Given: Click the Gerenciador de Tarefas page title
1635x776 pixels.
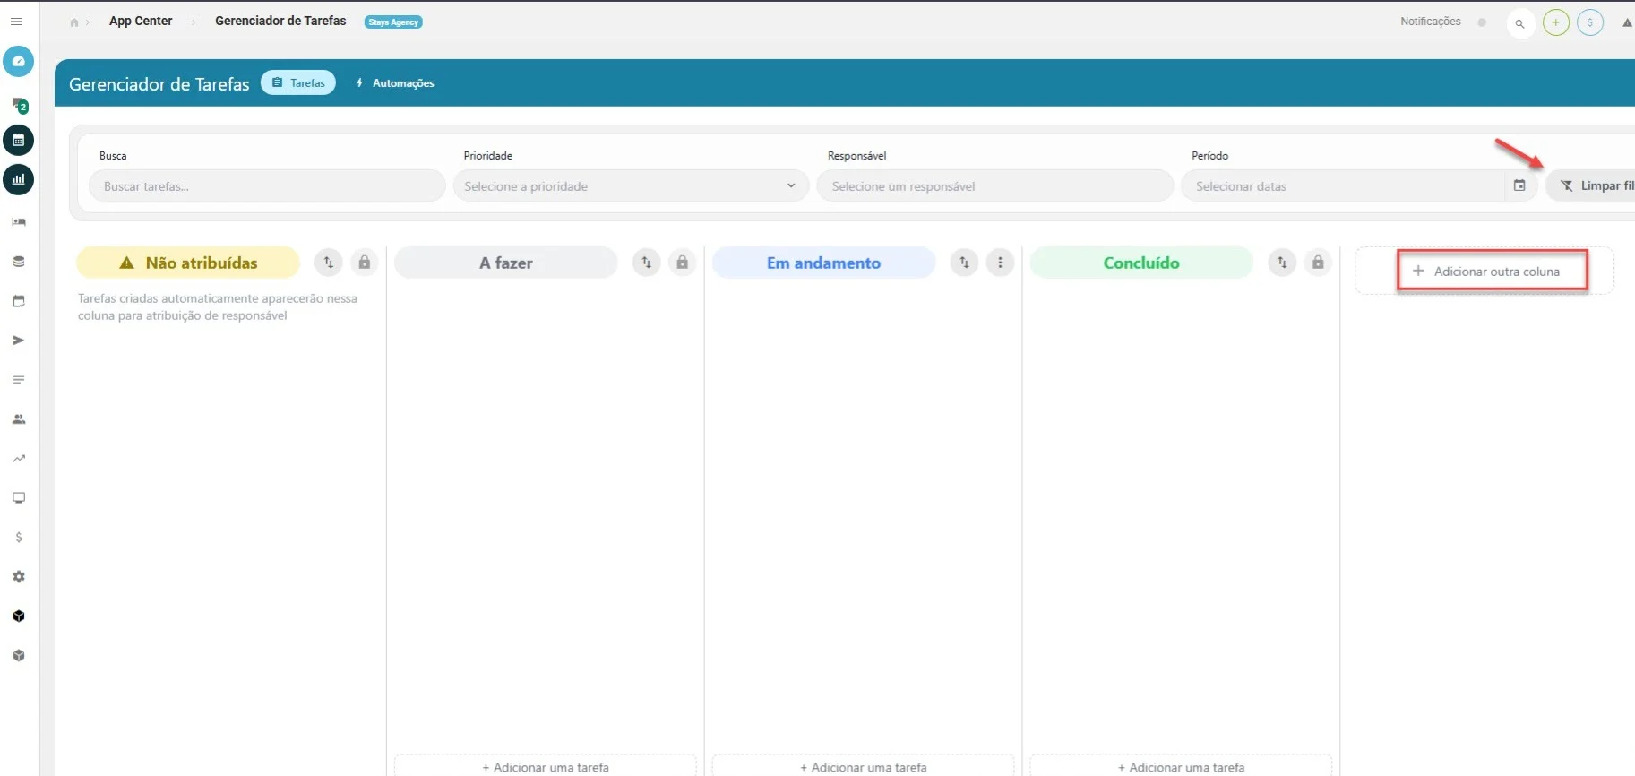Looking at the screenshot, I should 159,84.
